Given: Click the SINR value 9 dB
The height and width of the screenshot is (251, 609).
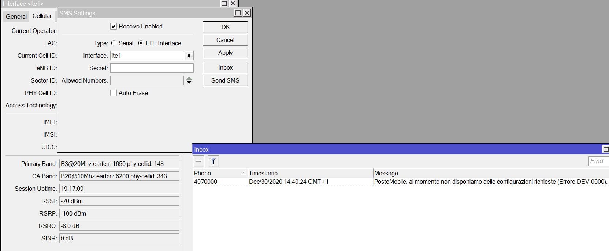Looking at the screenshot, I should [x=119, y=238].
